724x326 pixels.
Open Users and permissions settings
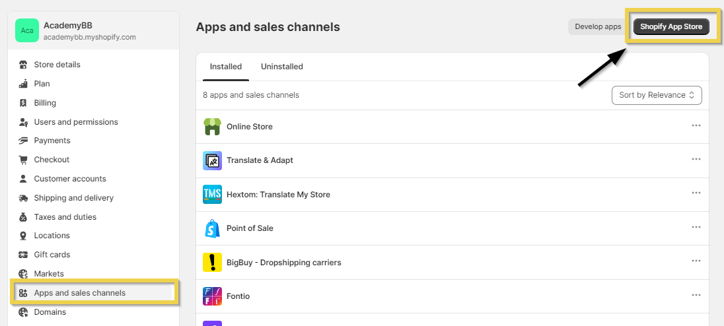76,122
